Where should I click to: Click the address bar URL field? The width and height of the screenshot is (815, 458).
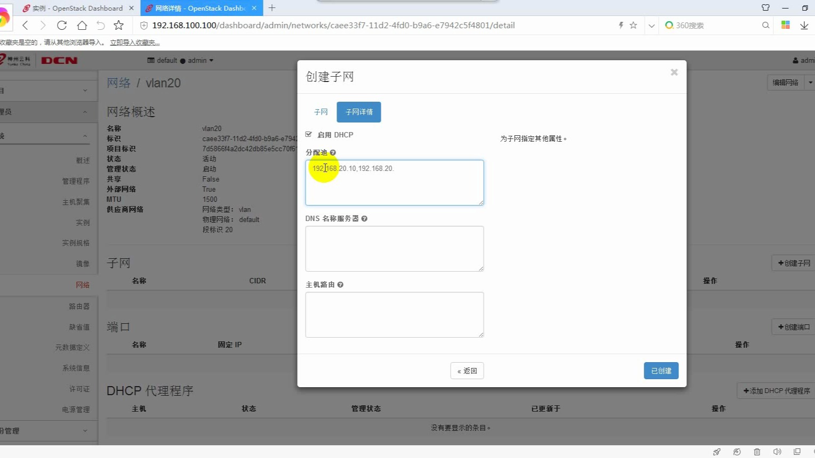[333, 25]
